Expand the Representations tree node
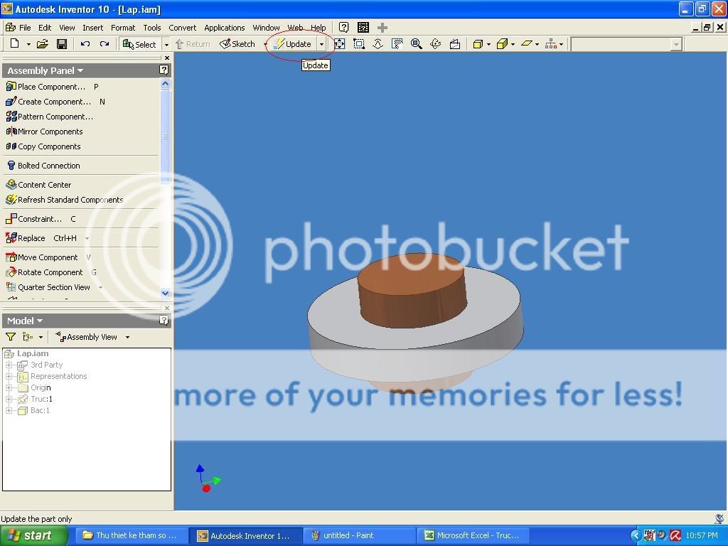This screenshot has width=728, height=546. [x=9, y=376]
